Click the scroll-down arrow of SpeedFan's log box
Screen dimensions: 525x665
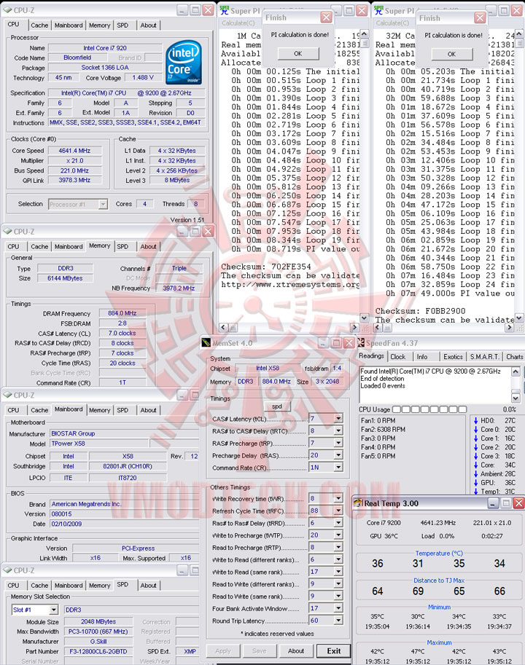(516, 398)
